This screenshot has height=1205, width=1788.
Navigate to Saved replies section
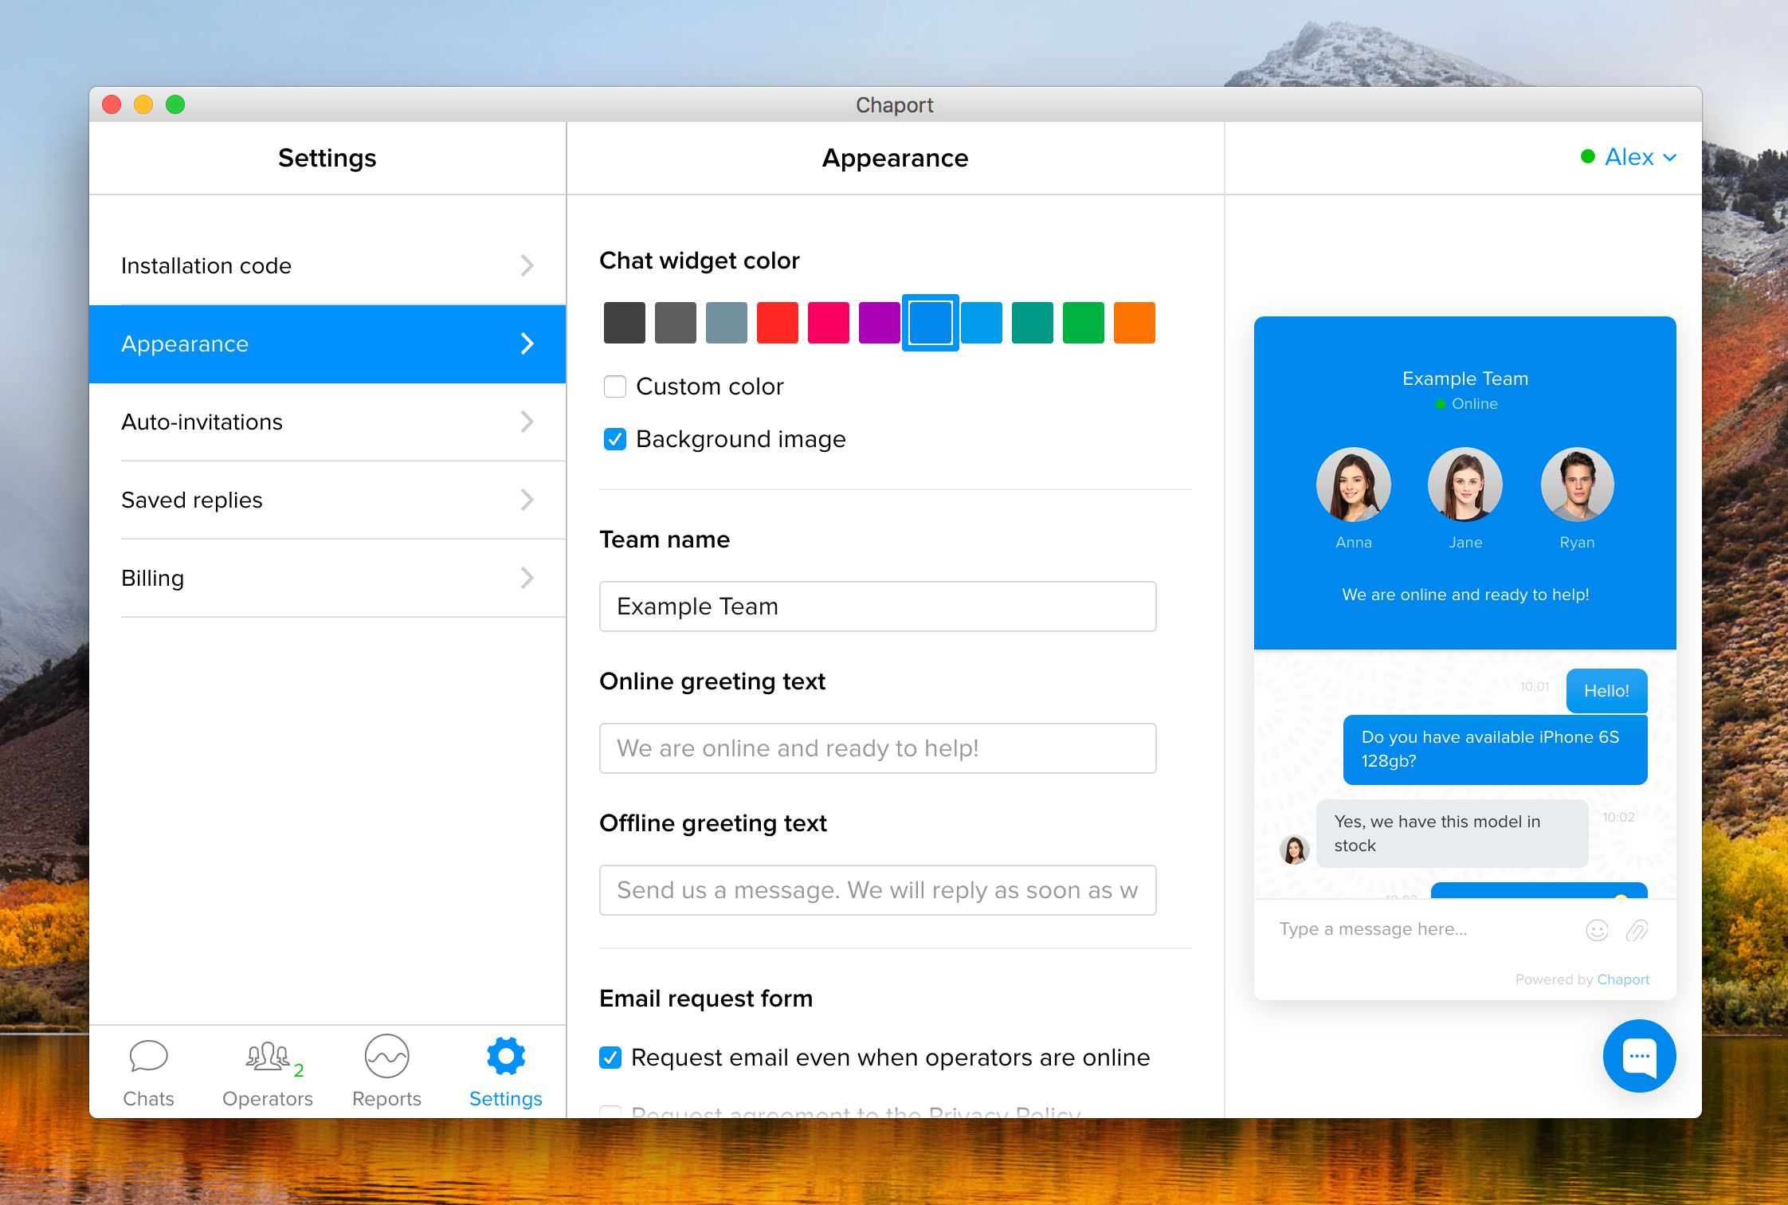[x=329, y=499]
